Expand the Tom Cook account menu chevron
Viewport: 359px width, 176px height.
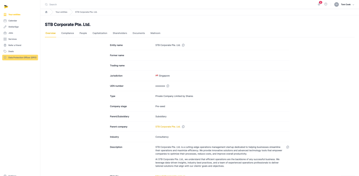tap(353, 5)
